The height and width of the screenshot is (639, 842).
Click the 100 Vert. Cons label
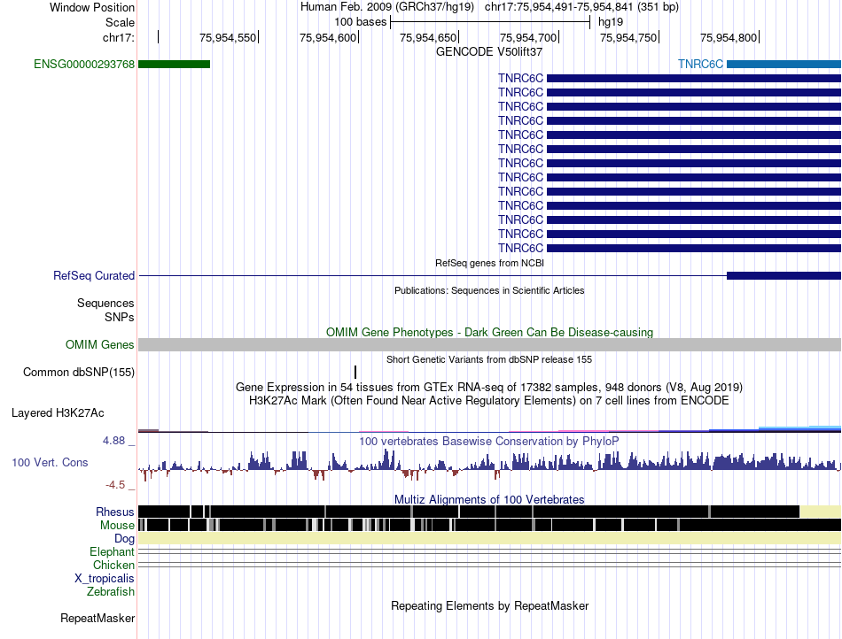[50, 462]
